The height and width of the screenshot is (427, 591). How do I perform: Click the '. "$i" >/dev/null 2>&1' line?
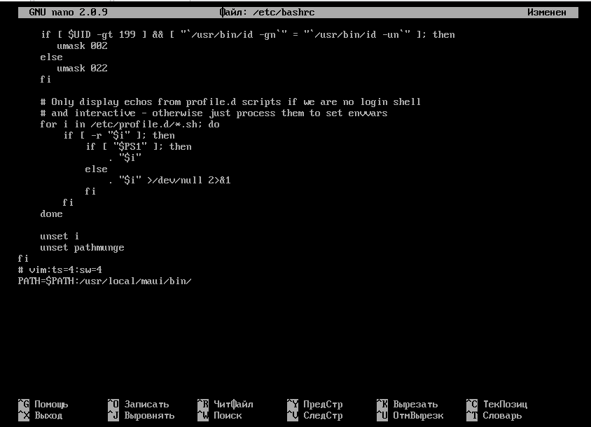(169, 180)
